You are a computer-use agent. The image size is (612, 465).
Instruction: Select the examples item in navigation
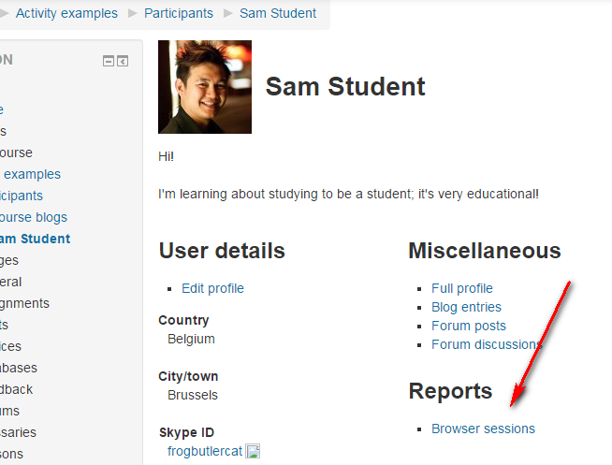pyautogui.click(x=32, y=174)
